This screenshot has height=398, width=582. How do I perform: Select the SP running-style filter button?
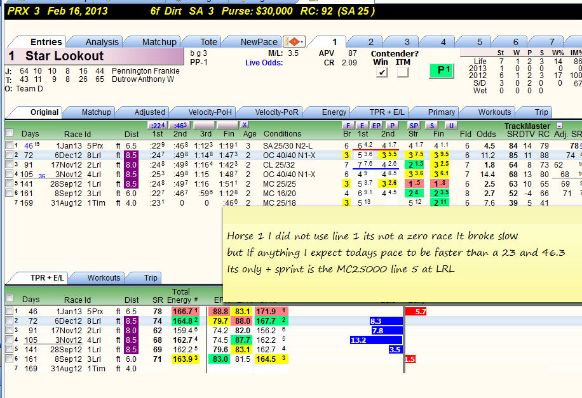(414, 126)
